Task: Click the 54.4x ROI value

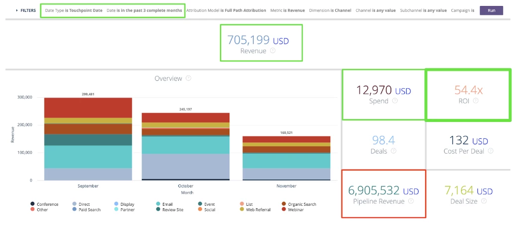Action: coord(468,90)
